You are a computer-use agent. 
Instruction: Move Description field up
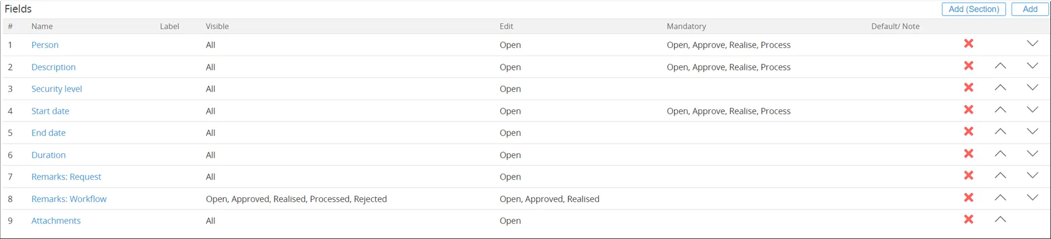tap(1000, 66)
